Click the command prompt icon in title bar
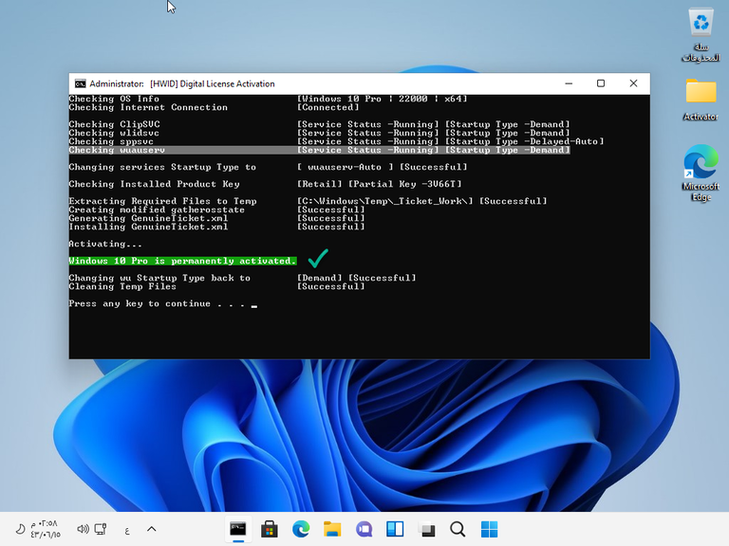Image resolution: width=729 pixels, height=546 pixels. tap(81, 83)
